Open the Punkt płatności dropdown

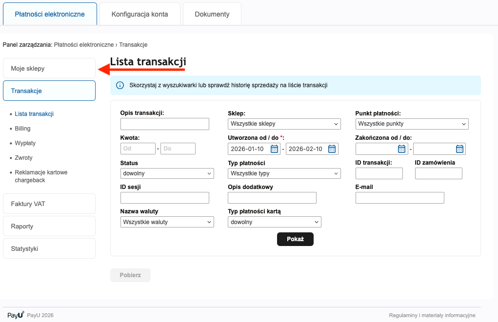pyautogui.click(x=412, y=124)
